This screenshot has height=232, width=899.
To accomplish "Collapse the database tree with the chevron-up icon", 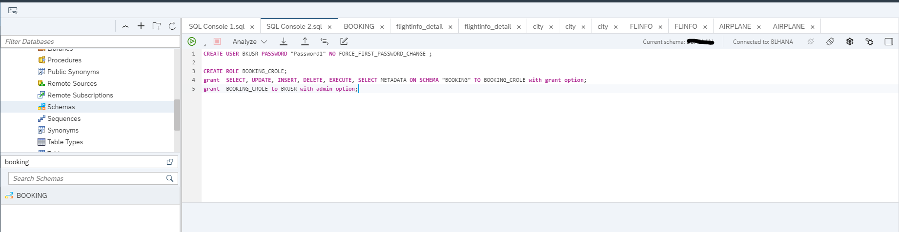I will tap(125, 26).
